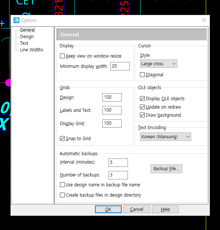Enable Keep view on window resize
220x230 pixels.
(62, 56)
